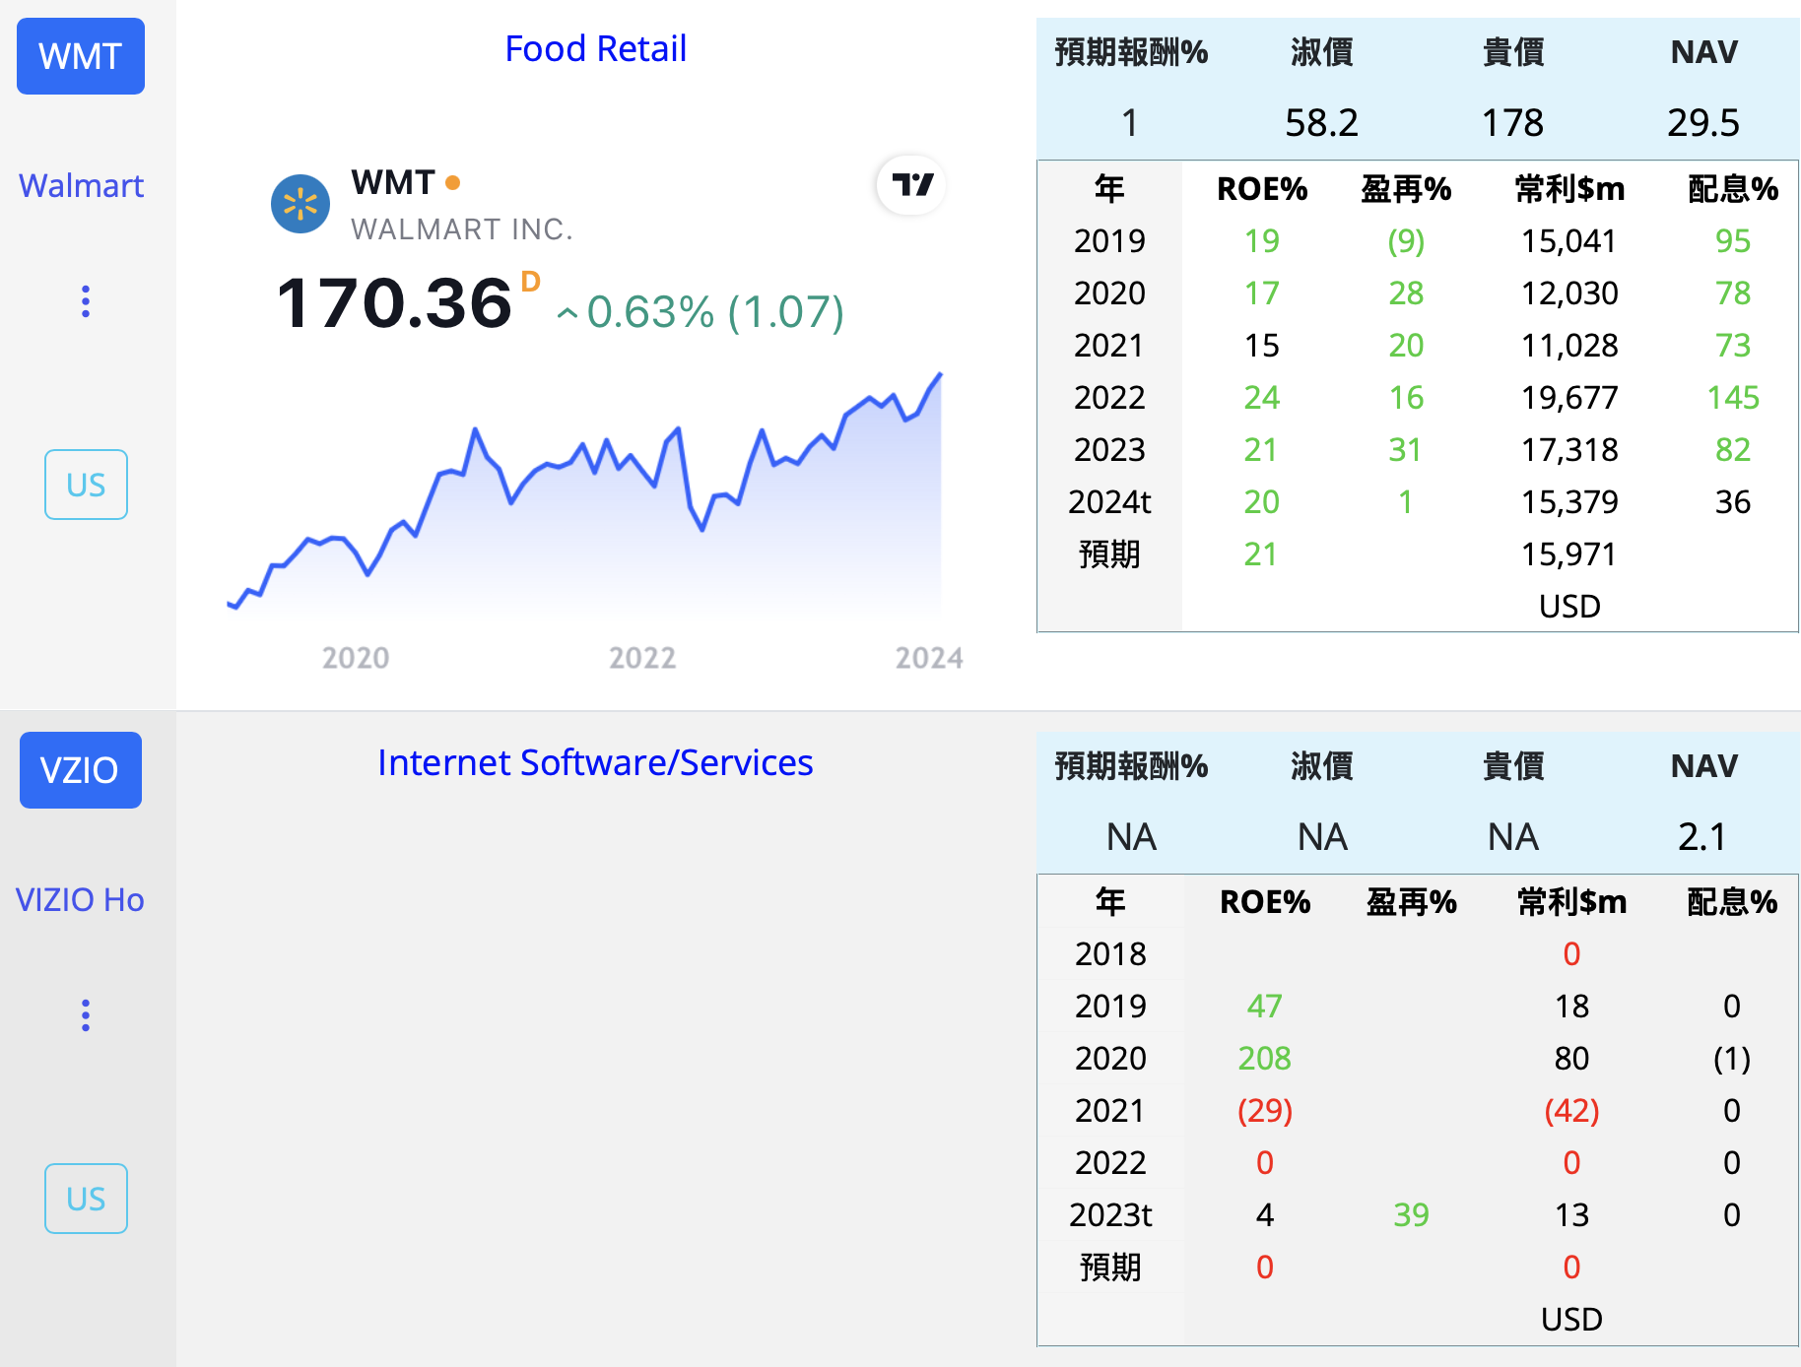1801x1367 pixels.
Task: Click the 配息% column header in Walmart table
Action: [x=1733, y=188]
